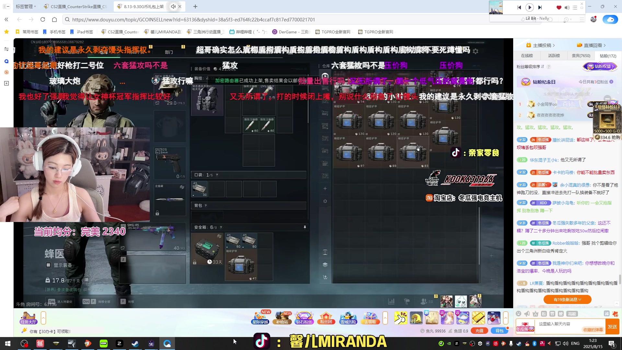The width and height of the screenshot is (622, 350).
Task: Expand 主播投稿 section arrow
Action: click(554, 45)
